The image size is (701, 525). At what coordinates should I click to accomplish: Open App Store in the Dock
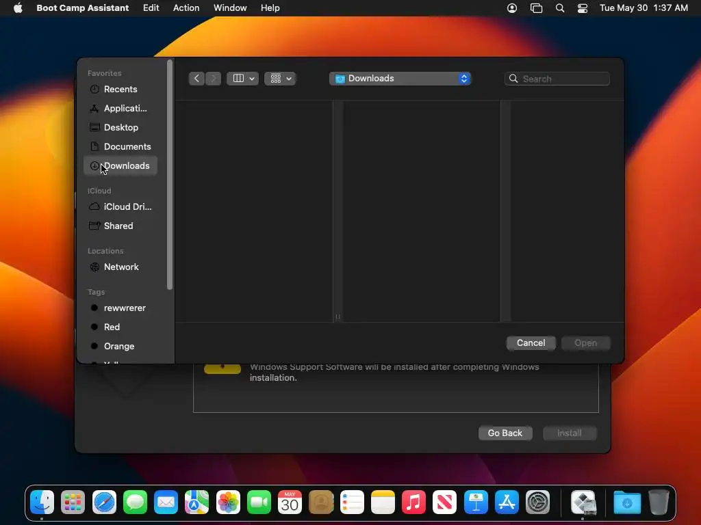pyautogui.click(x=507, y=502)
